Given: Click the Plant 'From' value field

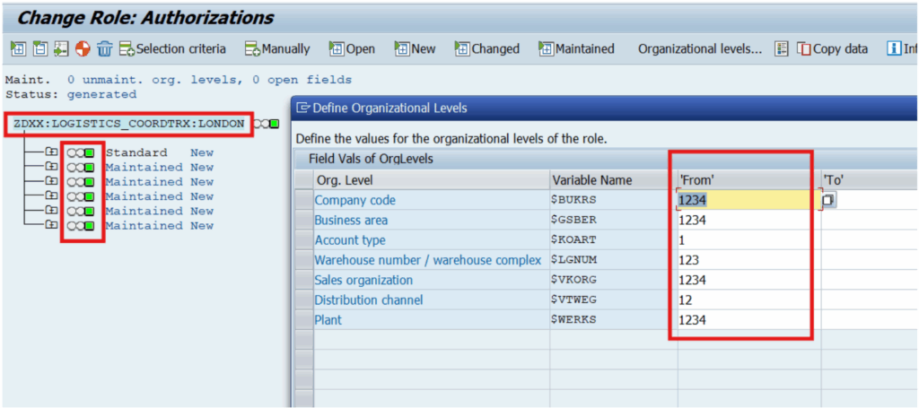Looking at the screenshot, I should coord(745,320).
